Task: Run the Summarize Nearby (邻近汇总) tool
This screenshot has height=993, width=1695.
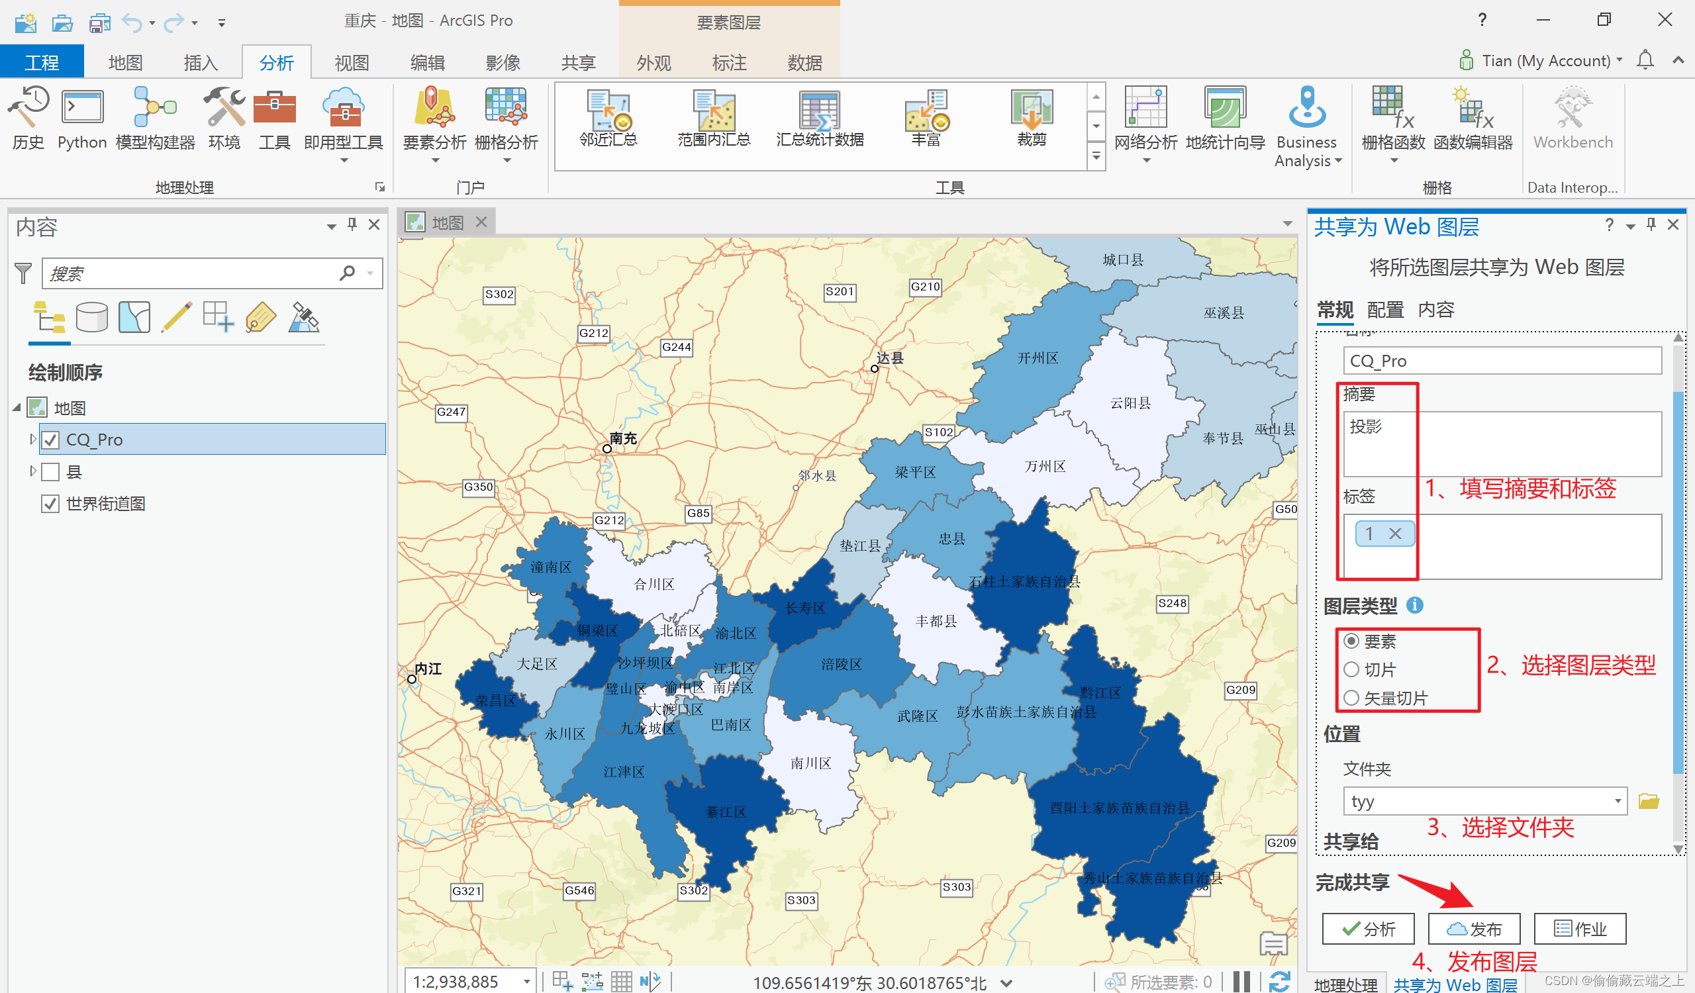Action: pos(608,118)
